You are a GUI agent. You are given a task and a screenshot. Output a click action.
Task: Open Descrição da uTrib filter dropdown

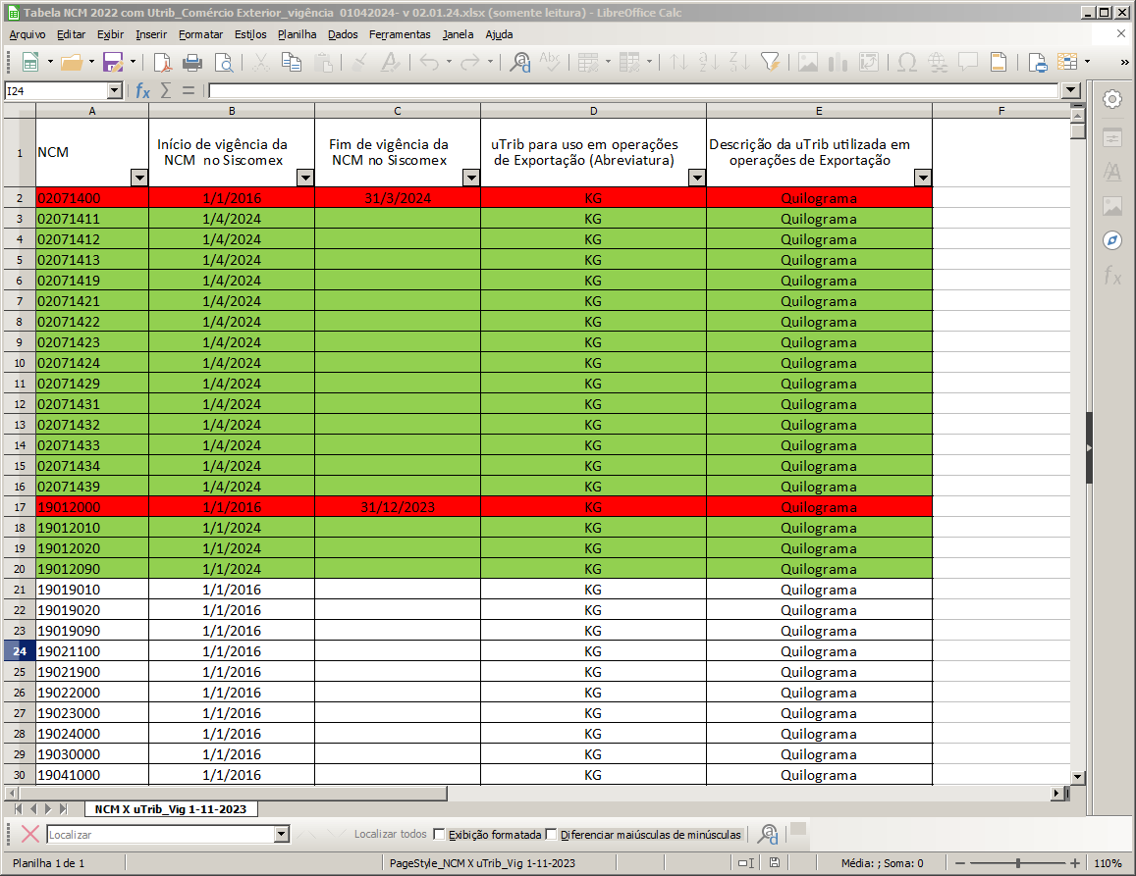pyautogui.click(x=922, y=178)
